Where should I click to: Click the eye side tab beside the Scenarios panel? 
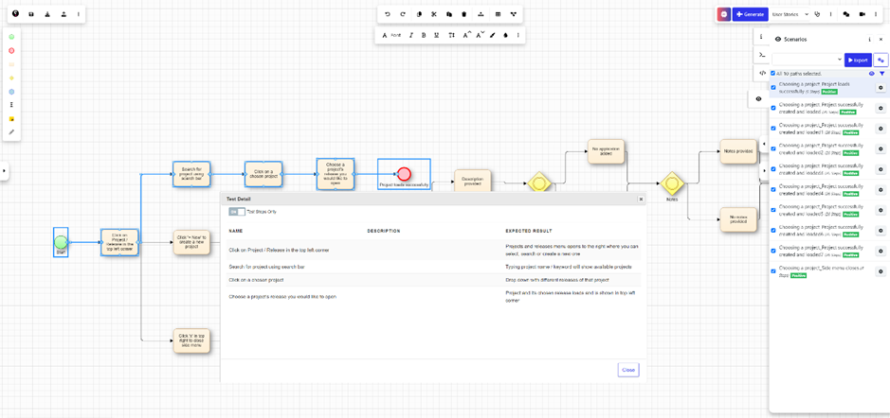point(759,98)
